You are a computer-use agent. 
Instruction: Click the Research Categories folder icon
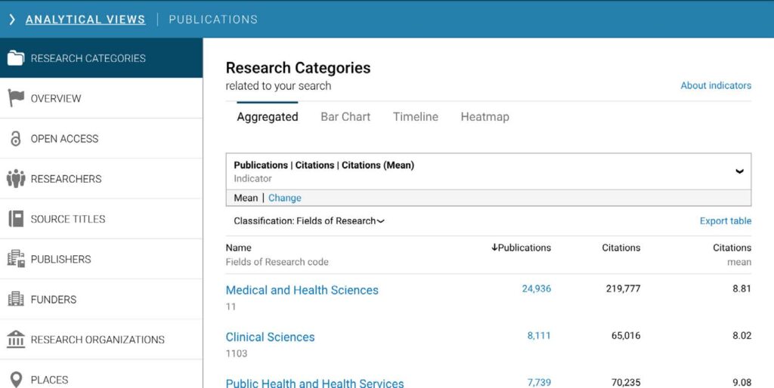tap(15, 58)
